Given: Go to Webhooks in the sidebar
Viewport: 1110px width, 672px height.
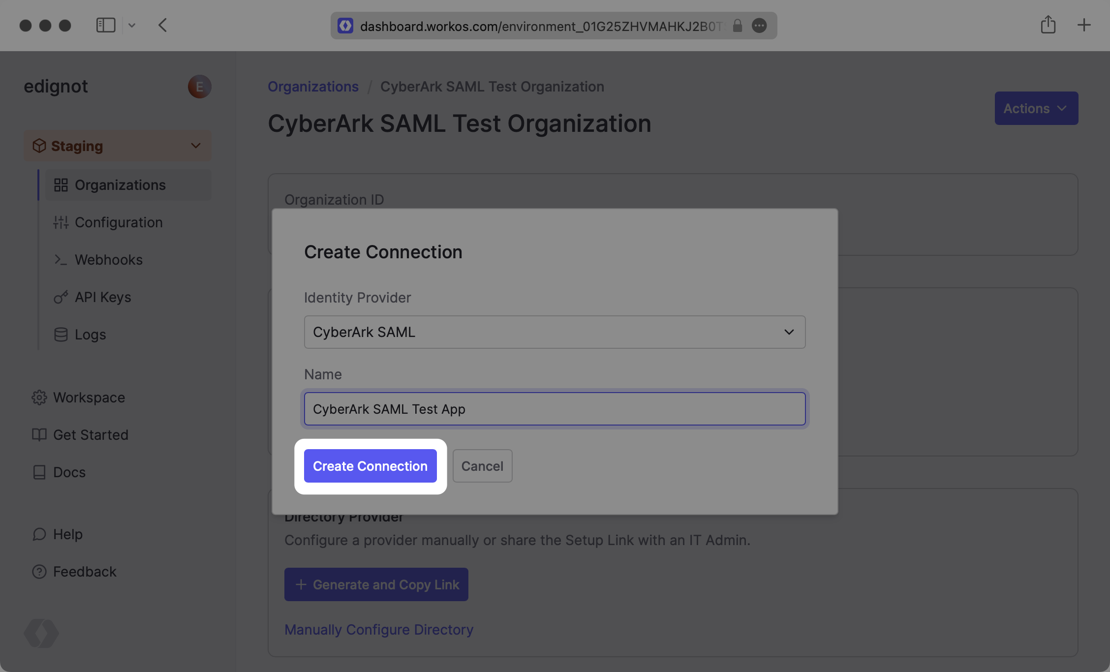Looking at the screenshot, I should pos(108,260).
